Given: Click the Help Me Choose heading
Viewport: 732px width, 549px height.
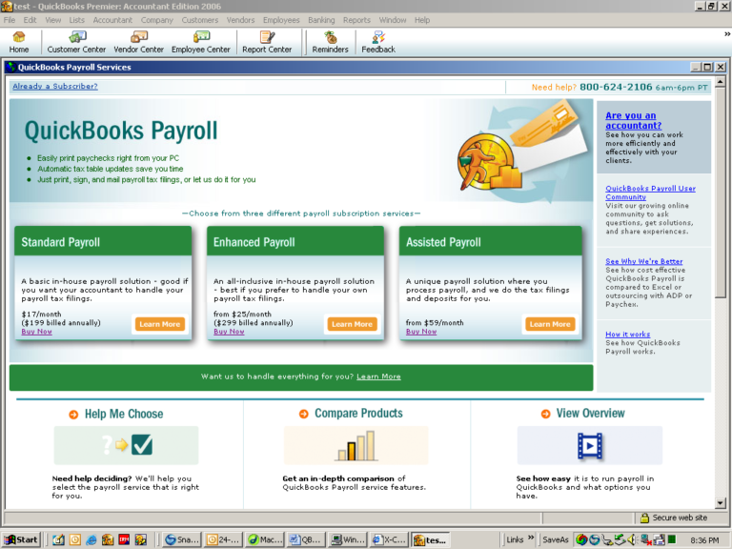Looking at the screenshot, I should (x=124, y=414).
